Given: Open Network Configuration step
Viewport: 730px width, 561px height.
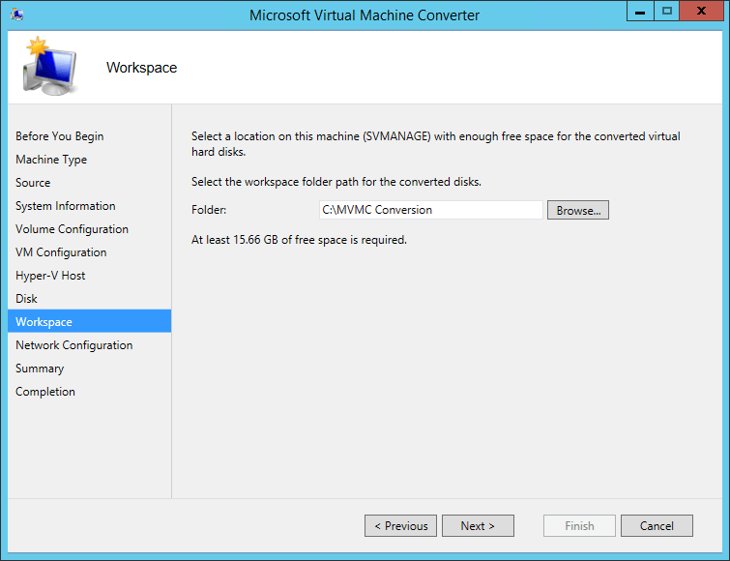Looking at the screenshot, I should 74,345.
